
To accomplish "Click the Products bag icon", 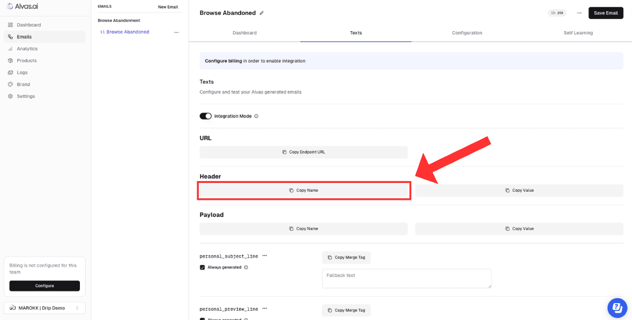I will coord(10,60).
